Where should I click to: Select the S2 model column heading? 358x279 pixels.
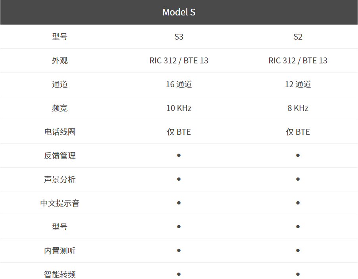tap(298, 37)
